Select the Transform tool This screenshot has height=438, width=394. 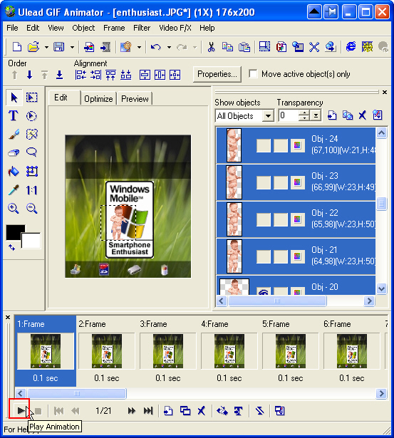click(31, 171)
